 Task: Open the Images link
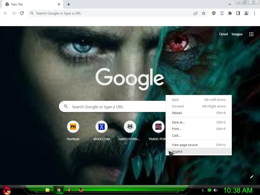(237, 34)
